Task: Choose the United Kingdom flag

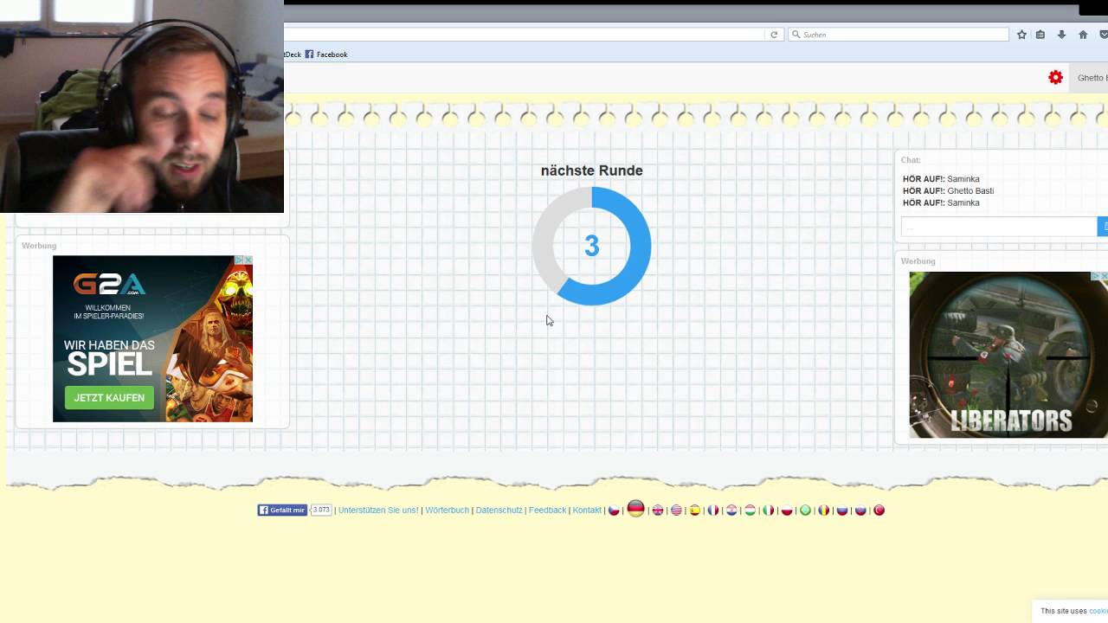Action: pyautogui.click(x=658, y=511)
